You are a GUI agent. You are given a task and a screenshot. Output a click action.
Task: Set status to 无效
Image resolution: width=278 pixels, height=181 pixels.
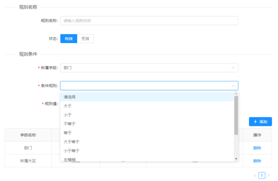point(85,39)
